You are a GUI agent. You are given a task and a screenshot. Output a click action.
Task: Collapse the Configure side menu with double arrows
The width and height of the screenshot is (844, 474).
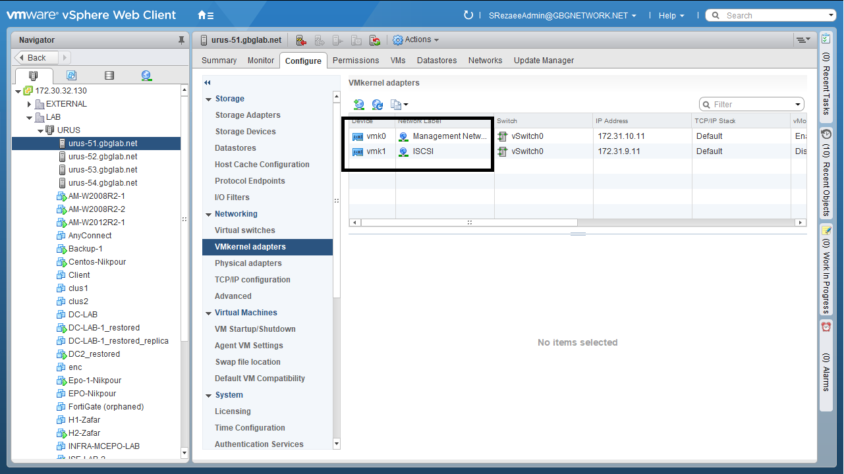click(x=208, y=83)
